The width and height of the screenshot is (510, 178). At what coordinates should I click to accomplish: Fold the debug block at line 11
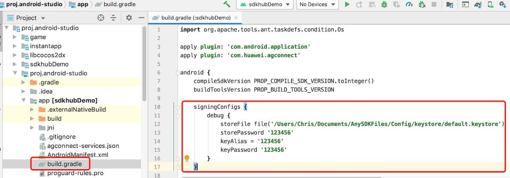click(x=178, y=116)
